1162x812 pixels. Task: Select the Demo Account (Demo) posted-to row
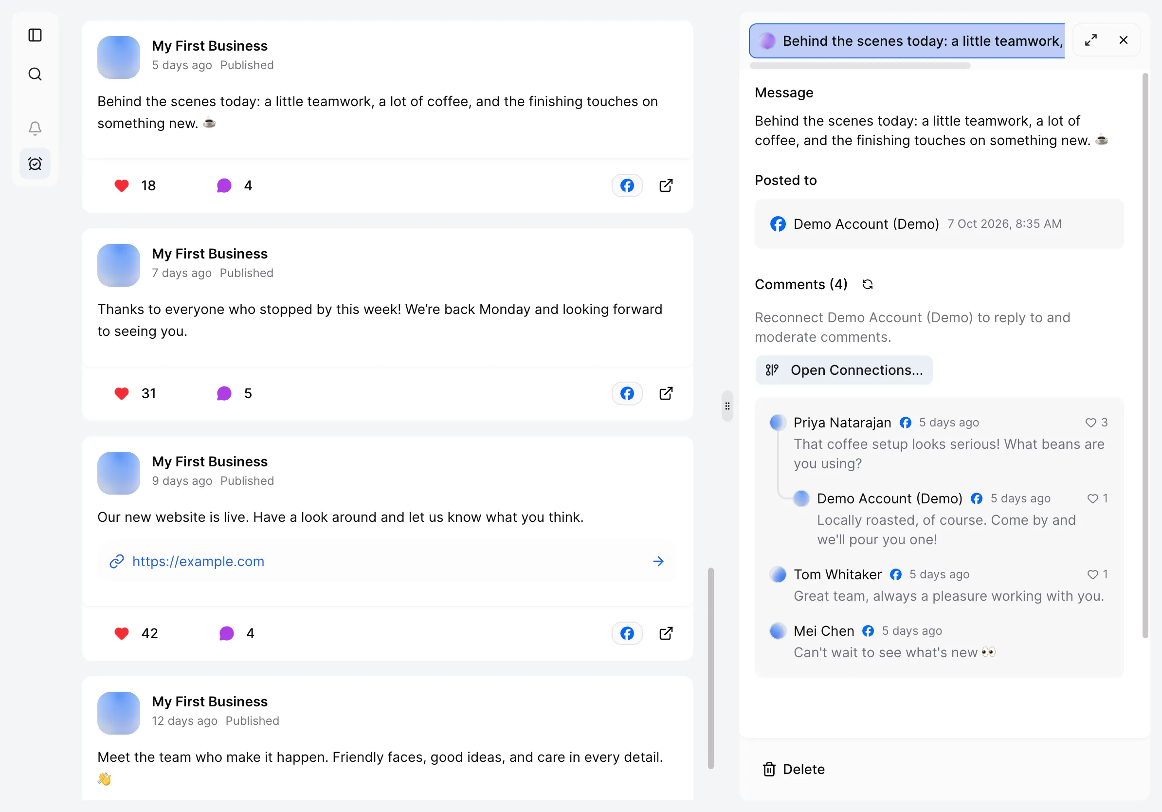(x=939, y=224)
